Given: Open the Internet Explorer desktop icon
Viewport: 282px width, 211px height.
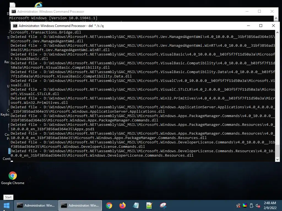Looking at the screenshot, I should click(x=38, y=5).
